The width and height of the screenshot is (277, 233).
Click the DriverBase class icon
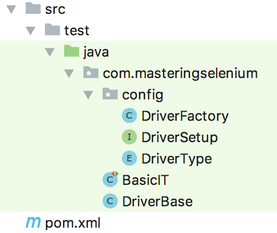coord(110,201)
